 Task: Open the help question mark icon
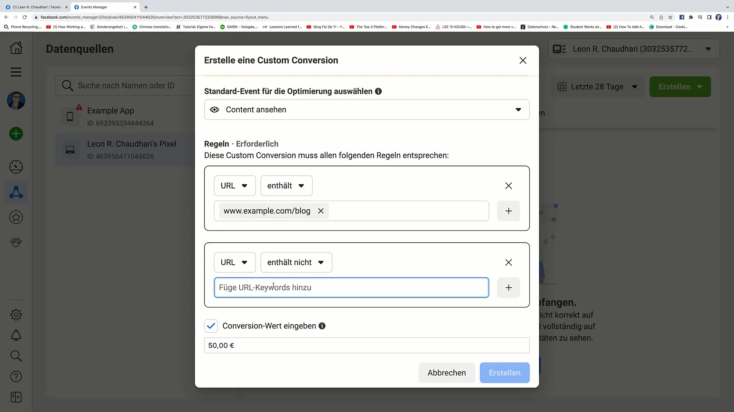pos(16,377)
